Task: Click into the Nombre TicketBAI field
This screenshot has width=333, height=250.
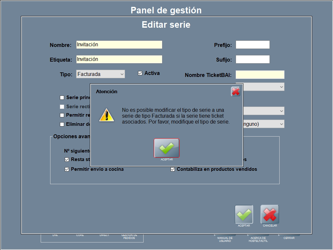Action: tap(260, 75)
